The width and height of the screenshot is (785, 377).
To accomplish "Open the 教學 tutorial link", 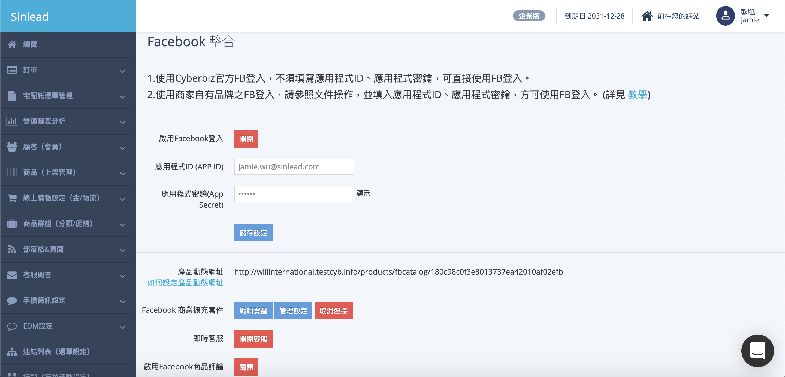I will coord(637,95).
